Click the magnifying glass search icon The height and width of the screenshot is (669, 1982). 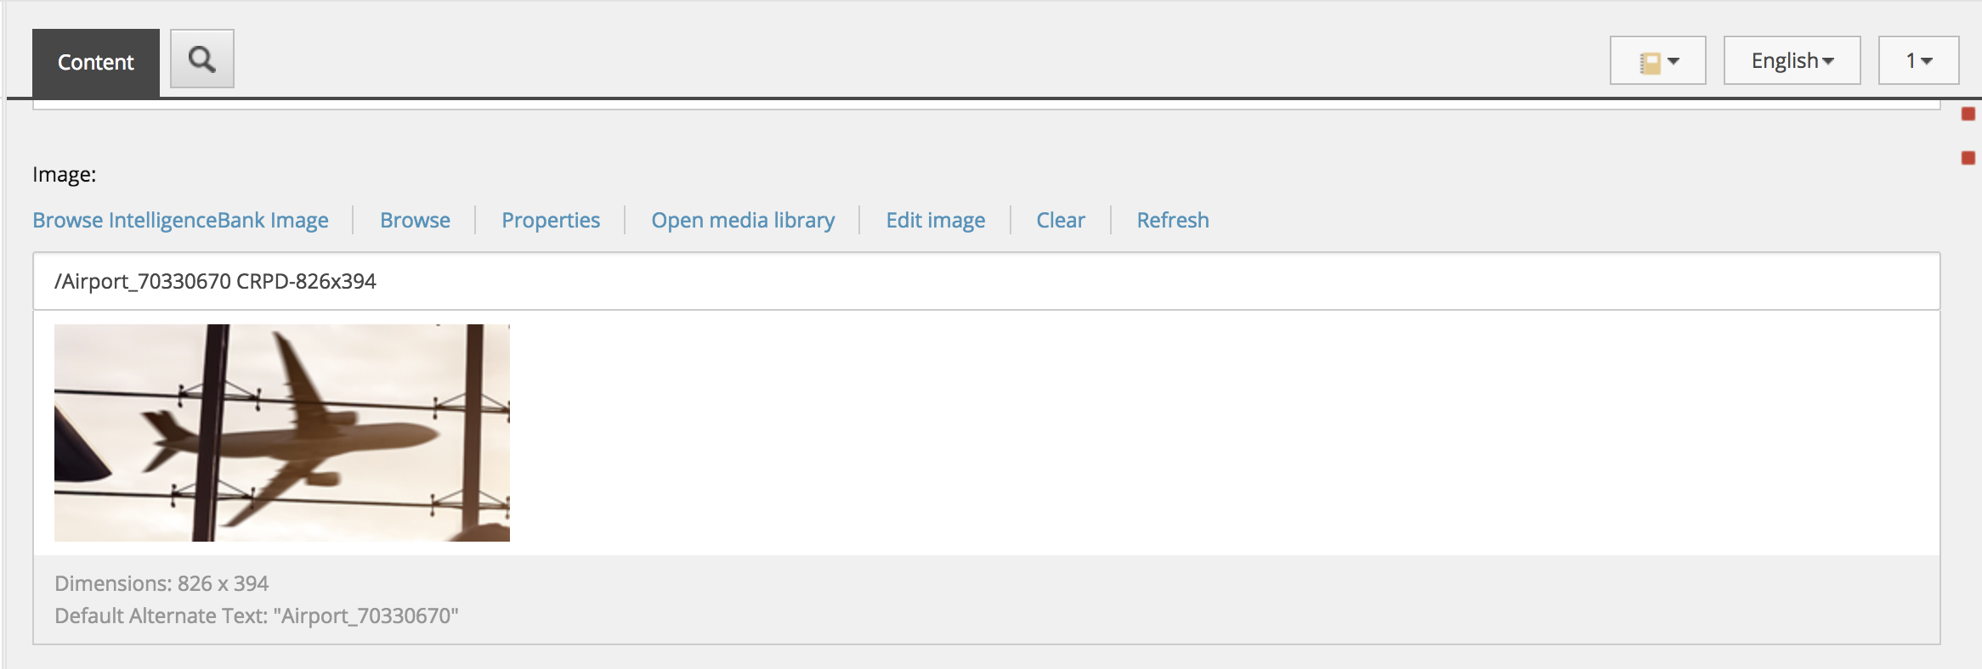[x=202, y=59]
